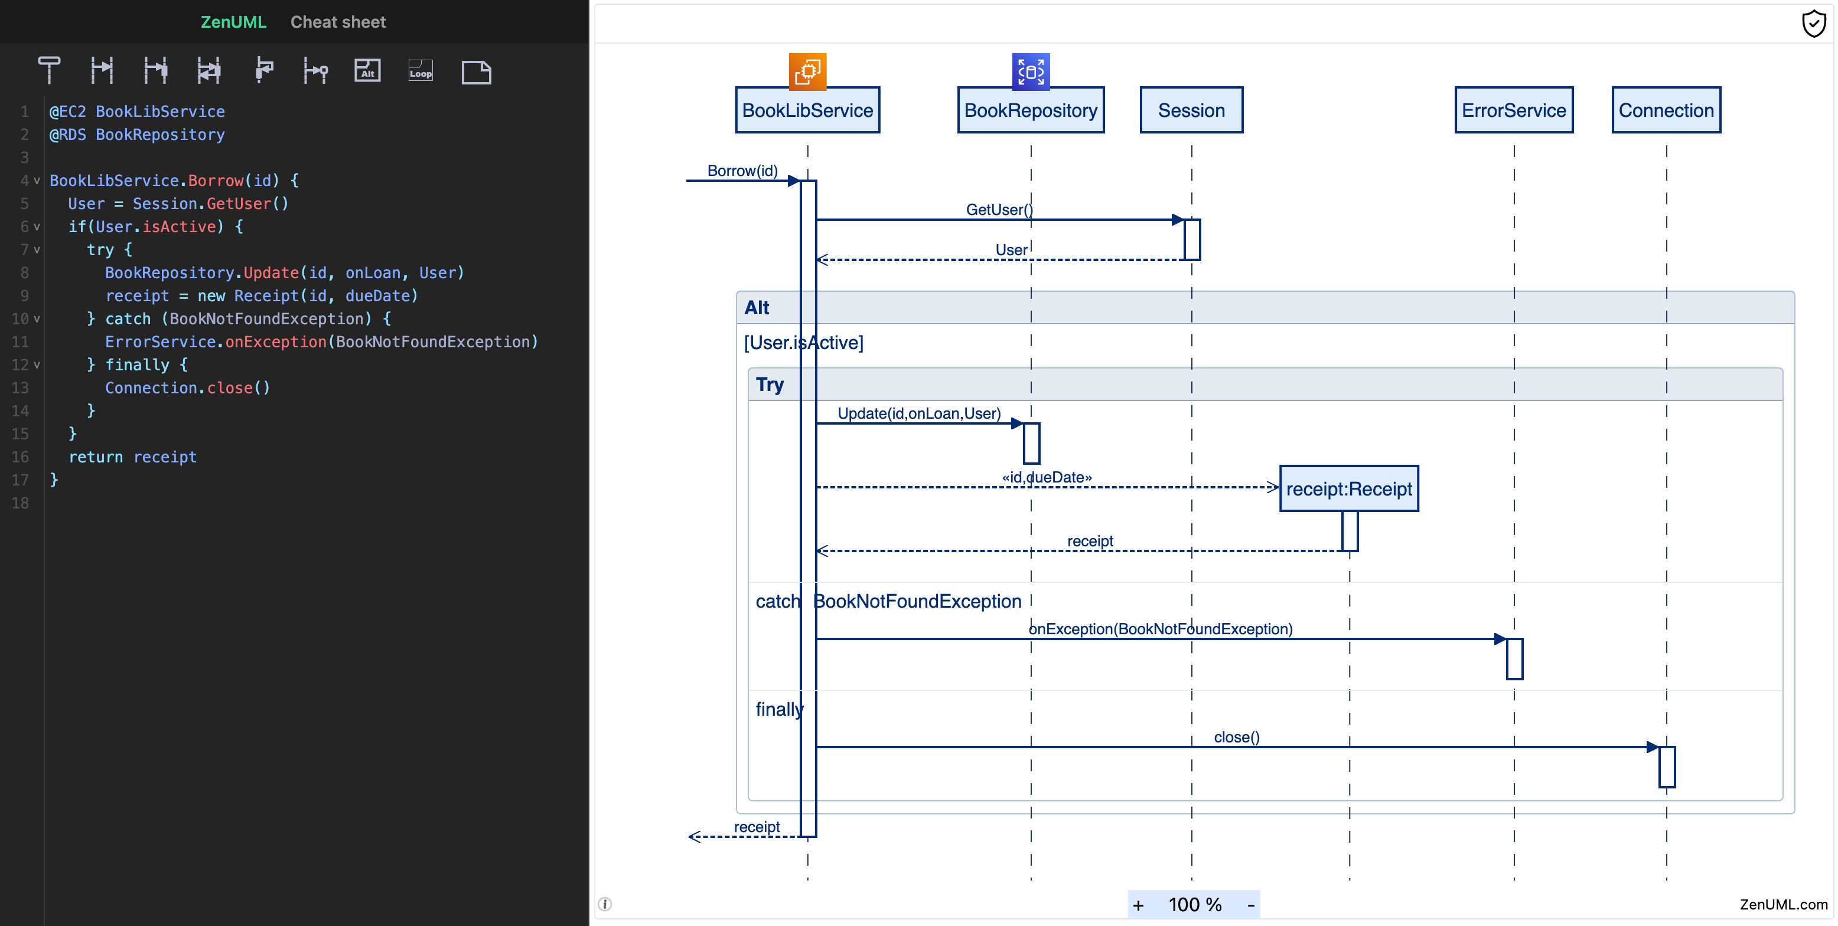The height and width of the screenshot is (926, 1838).
Task: Click the info icon below the diagram
Action: coord(605,904)
